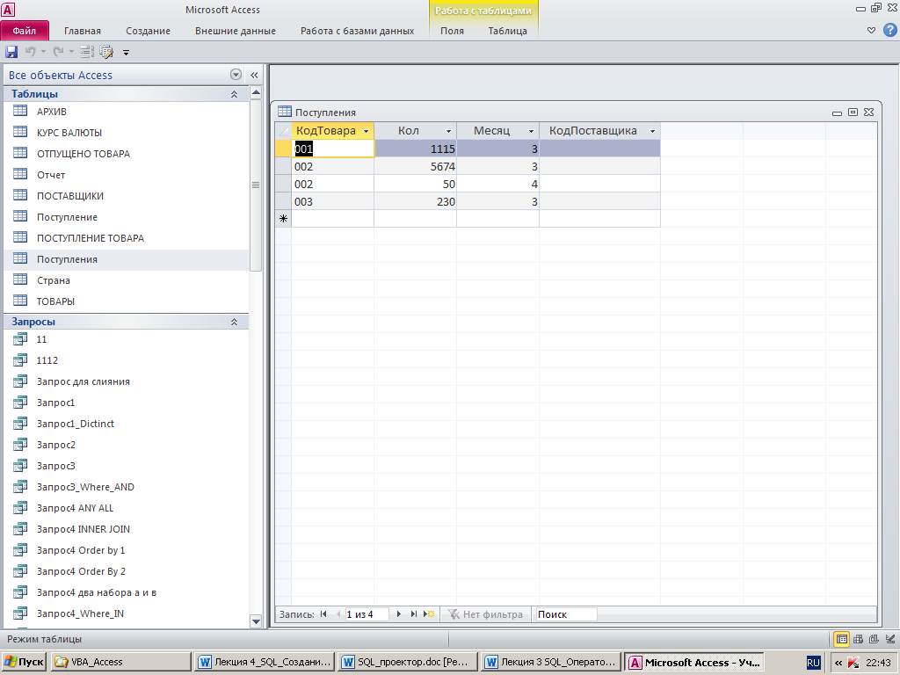Click the Запрос4 INNER JOIN query icon
Viewport: 900px width, 675px height.
point(20,528)
